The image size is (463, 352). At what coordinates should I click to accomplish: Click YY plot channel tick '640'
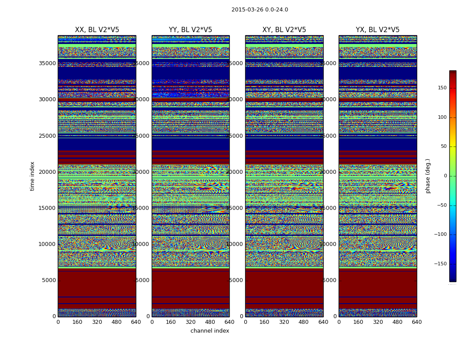click(x=229, y=322)
